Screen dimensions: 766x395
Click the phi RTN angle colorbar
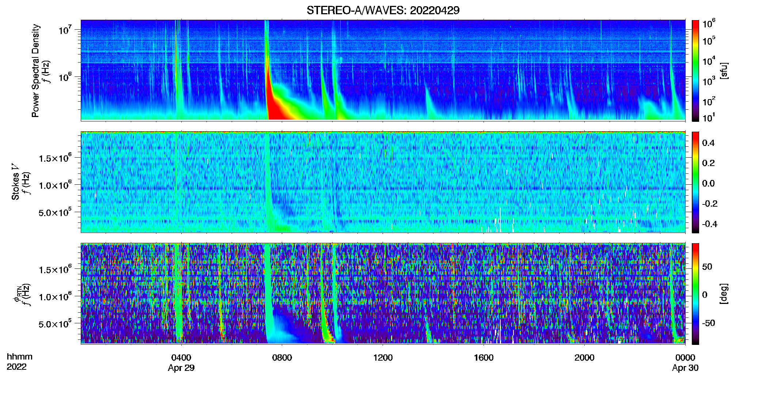click(x=695, y=294)
